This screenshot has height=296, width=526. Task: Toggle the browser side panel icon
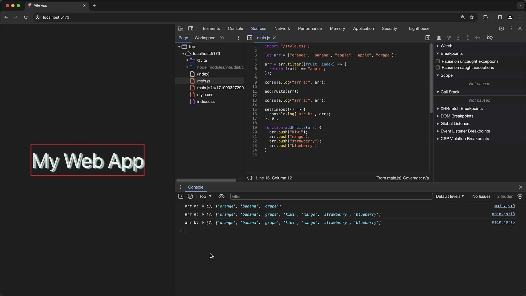(x=500, y=17)
